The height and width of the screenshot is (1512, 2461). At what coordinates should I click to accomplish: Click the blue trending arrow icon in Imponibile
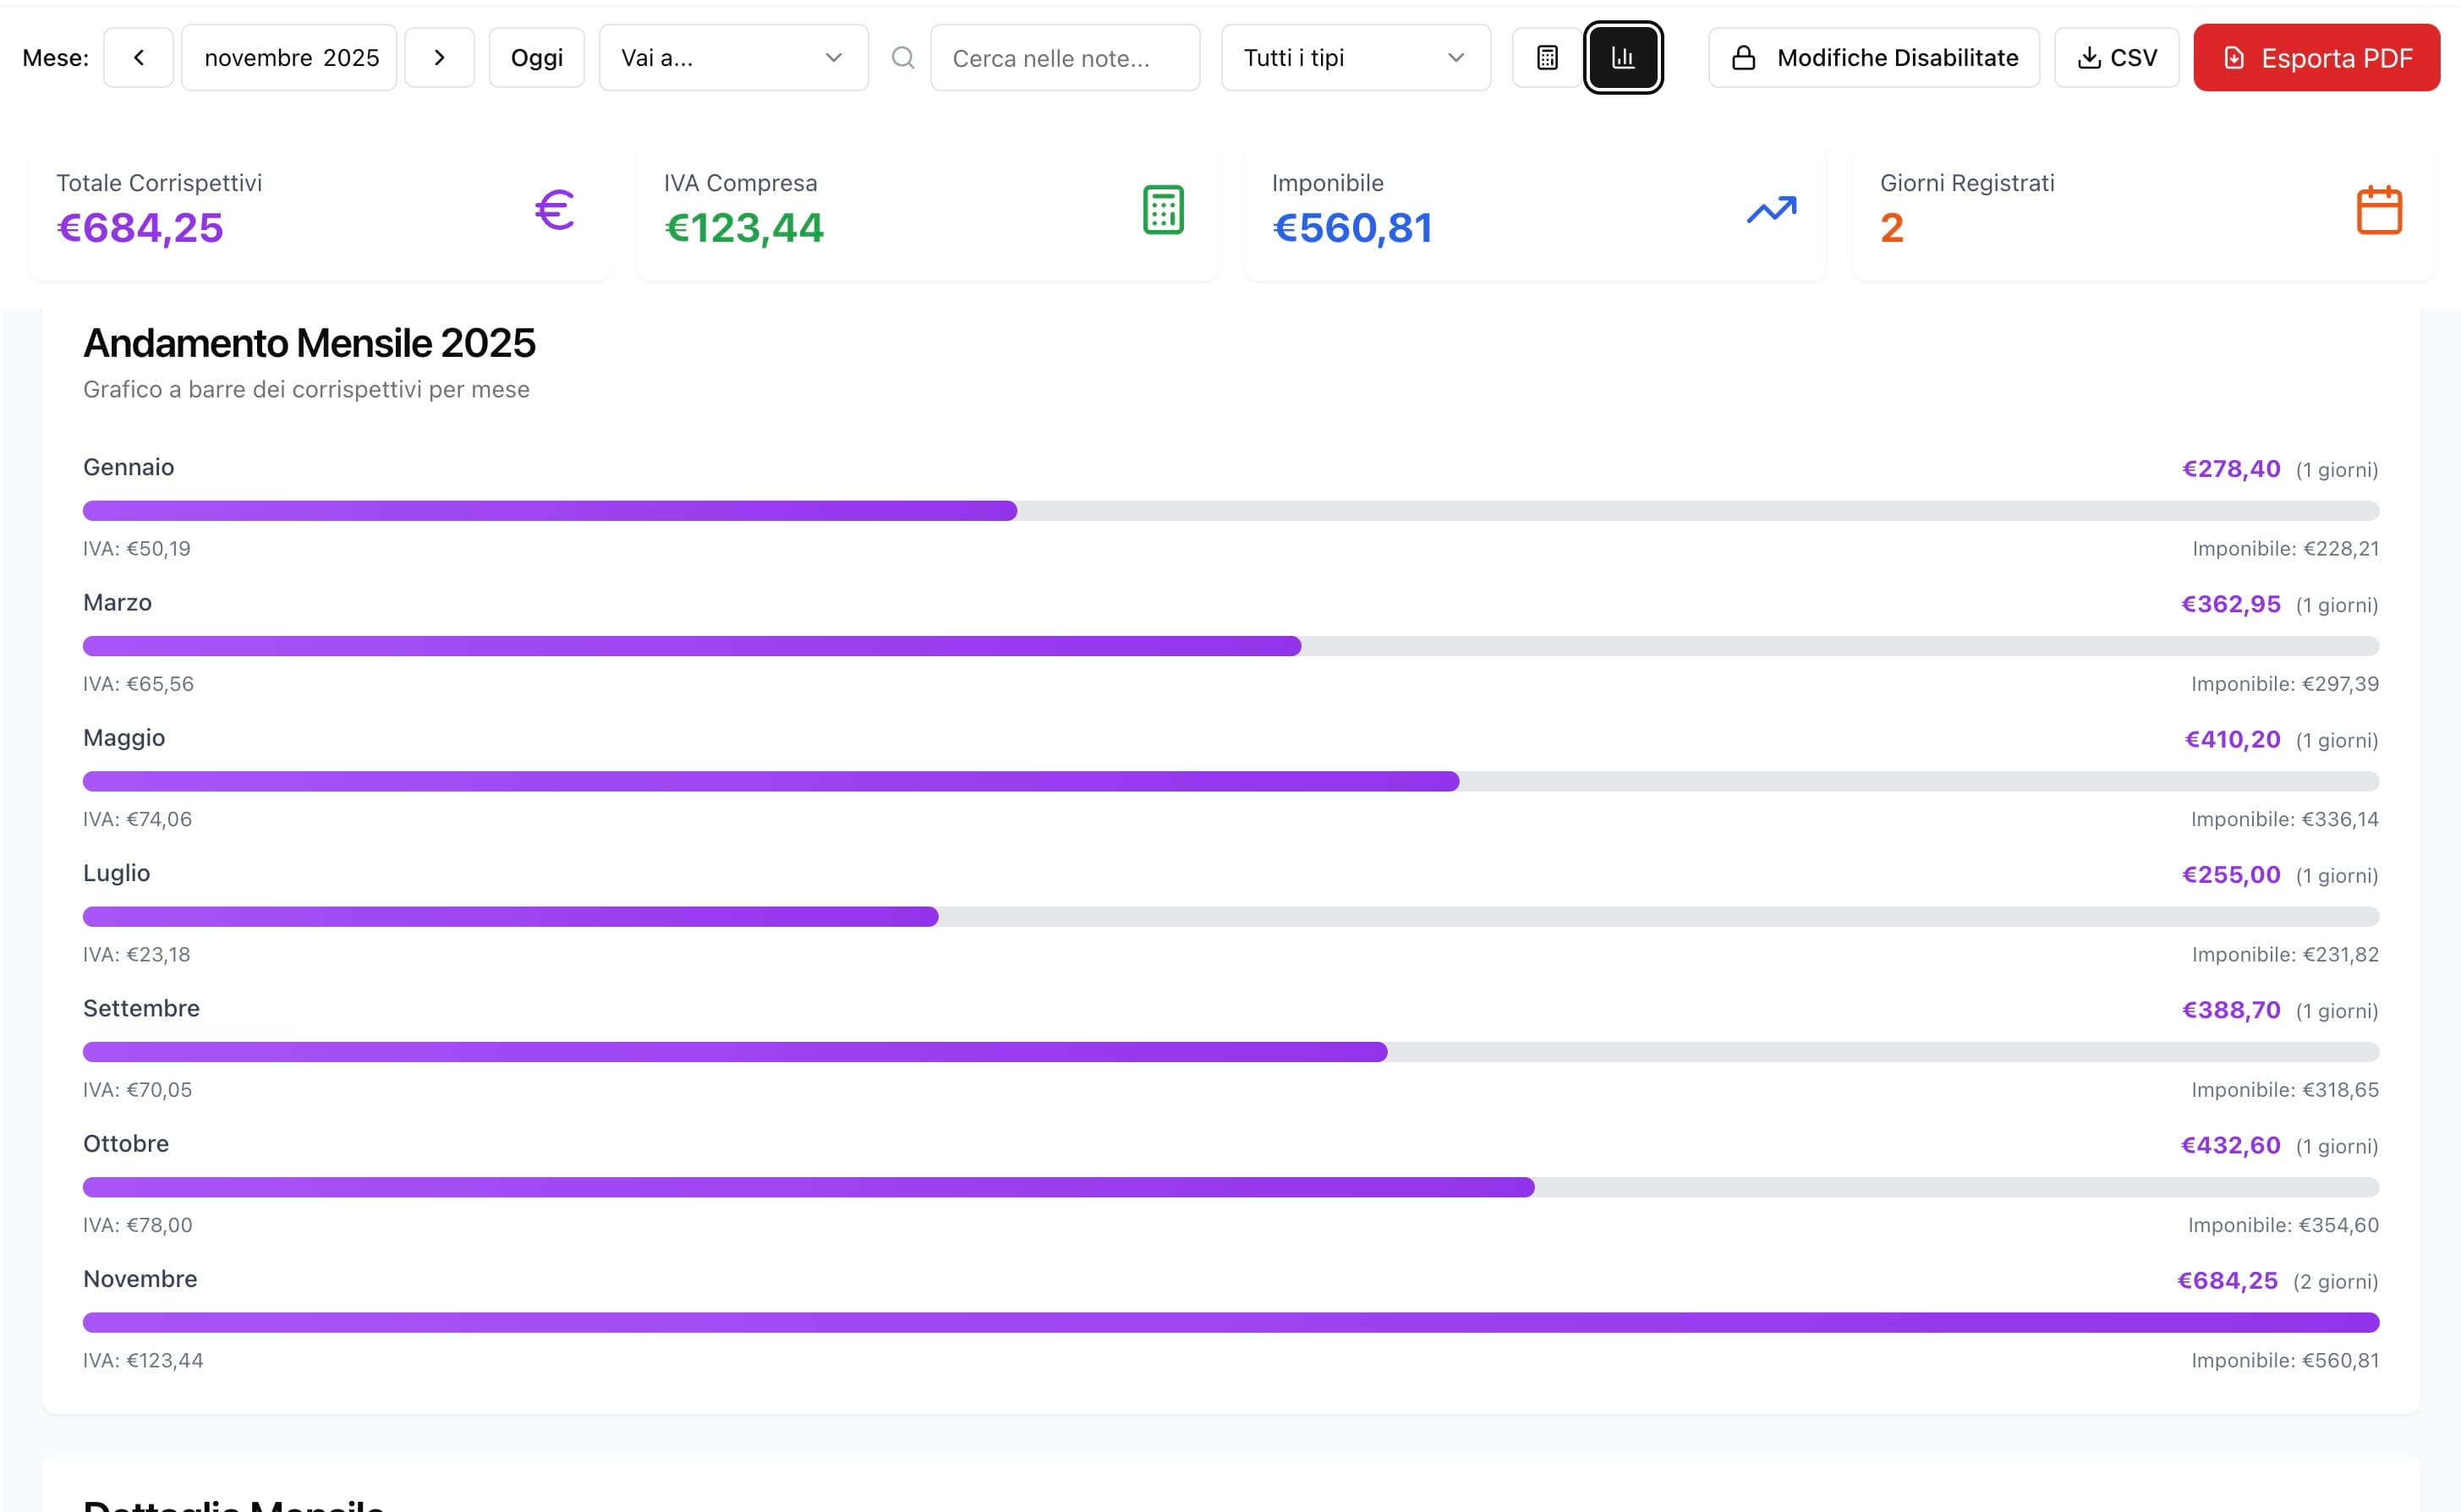point(1771,210)
